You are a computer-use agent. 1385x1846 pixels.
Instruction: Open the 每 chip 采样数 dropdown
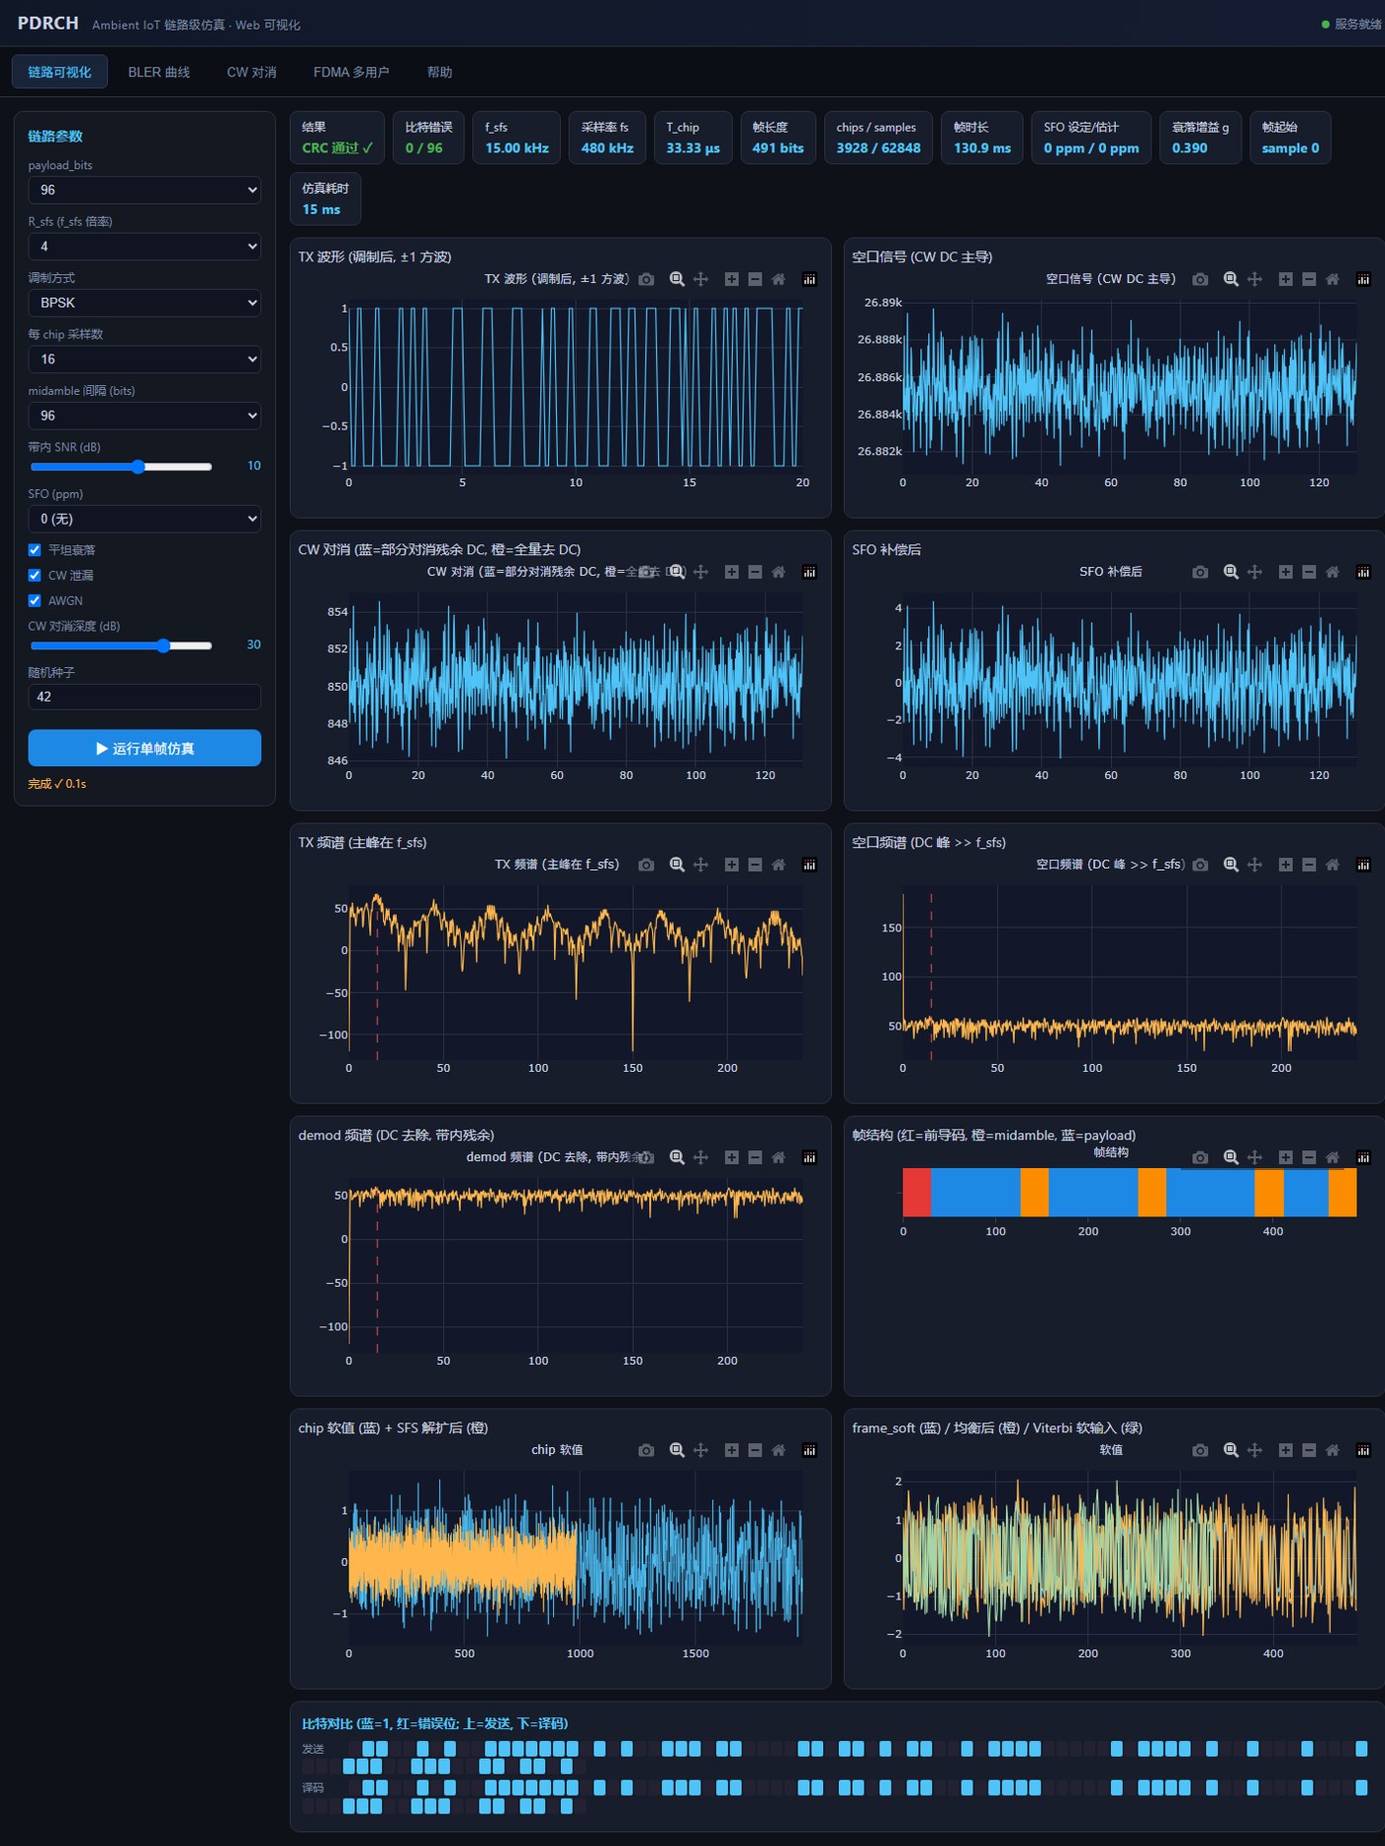click(144, 359)
